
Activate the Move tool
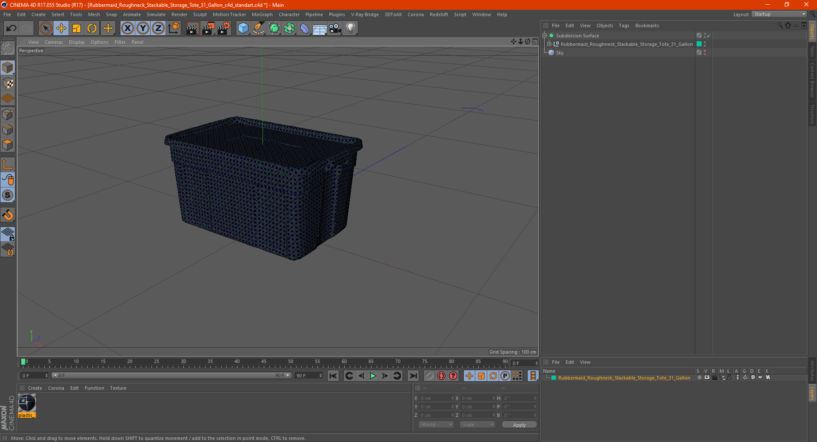(x=61, y=28)
